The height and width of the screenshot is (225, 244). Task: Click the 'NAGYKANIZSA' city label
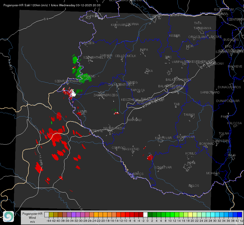[x=114, y=128]
